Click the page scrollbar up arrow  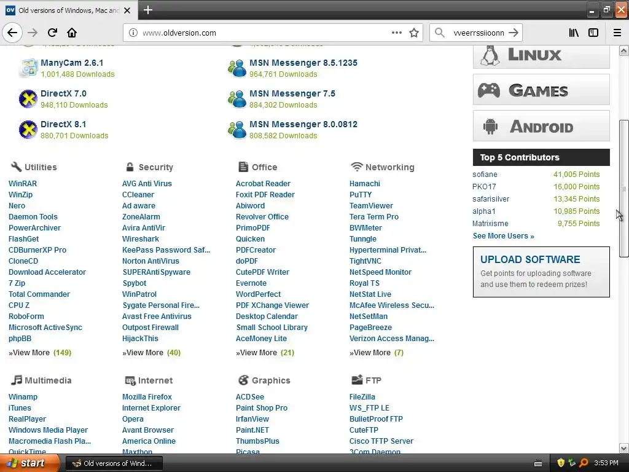623,50
